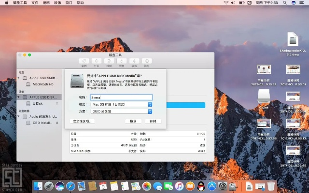The height and width of the screenshot is (193, 309).
Task: Open the 文件 menu in menu bar
Action: (x=35, y=3)
